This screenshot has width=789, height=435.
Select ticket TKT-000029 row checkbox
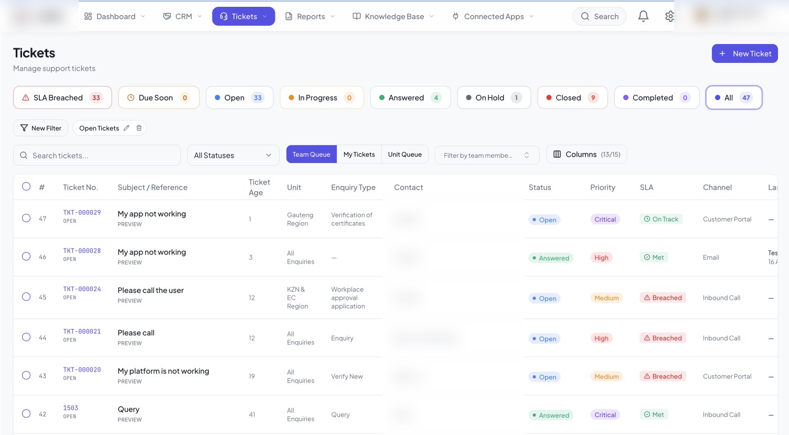point(26,218)
